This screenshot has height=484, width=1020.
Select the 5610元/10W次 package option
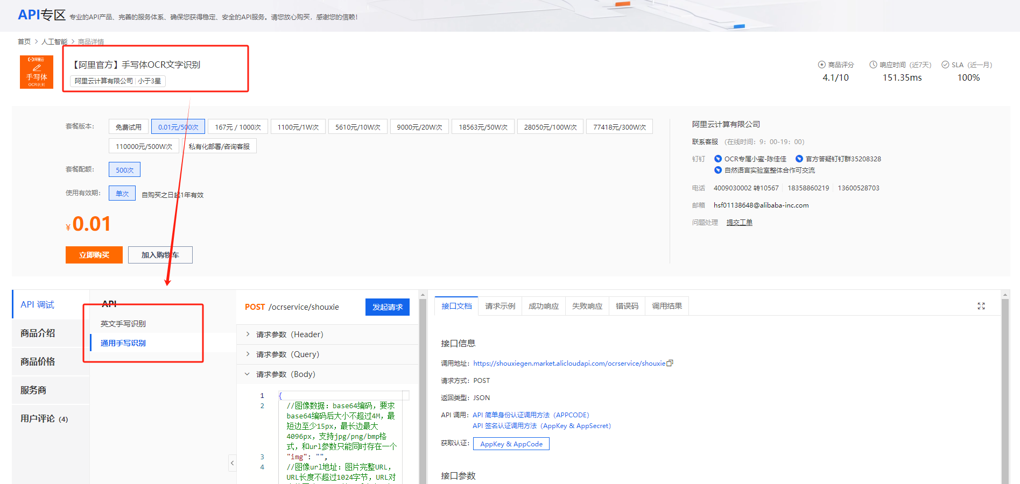point(358,127)
